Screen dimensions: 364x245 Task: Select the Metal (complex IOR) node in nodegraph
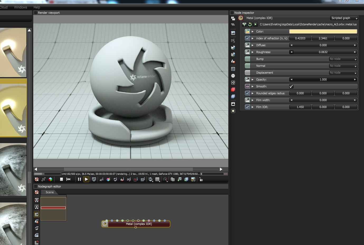coord(136,224)
